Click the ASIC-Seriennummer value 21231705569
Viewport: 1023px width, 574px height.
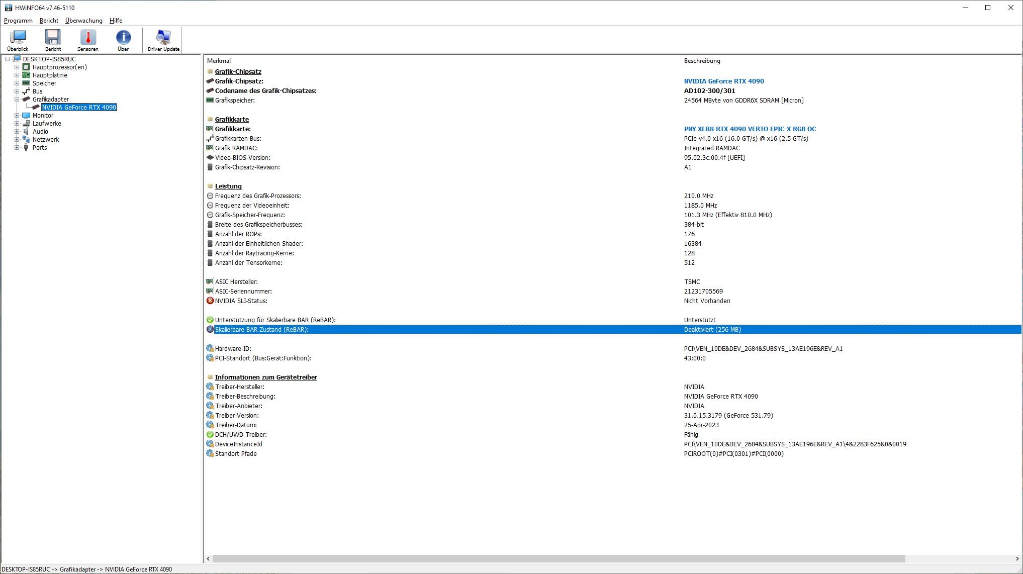(x=703, y=292)
